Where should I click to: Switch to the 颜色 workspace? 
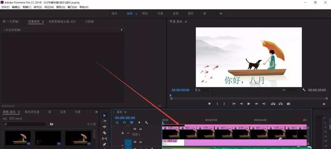pos(145,14)
